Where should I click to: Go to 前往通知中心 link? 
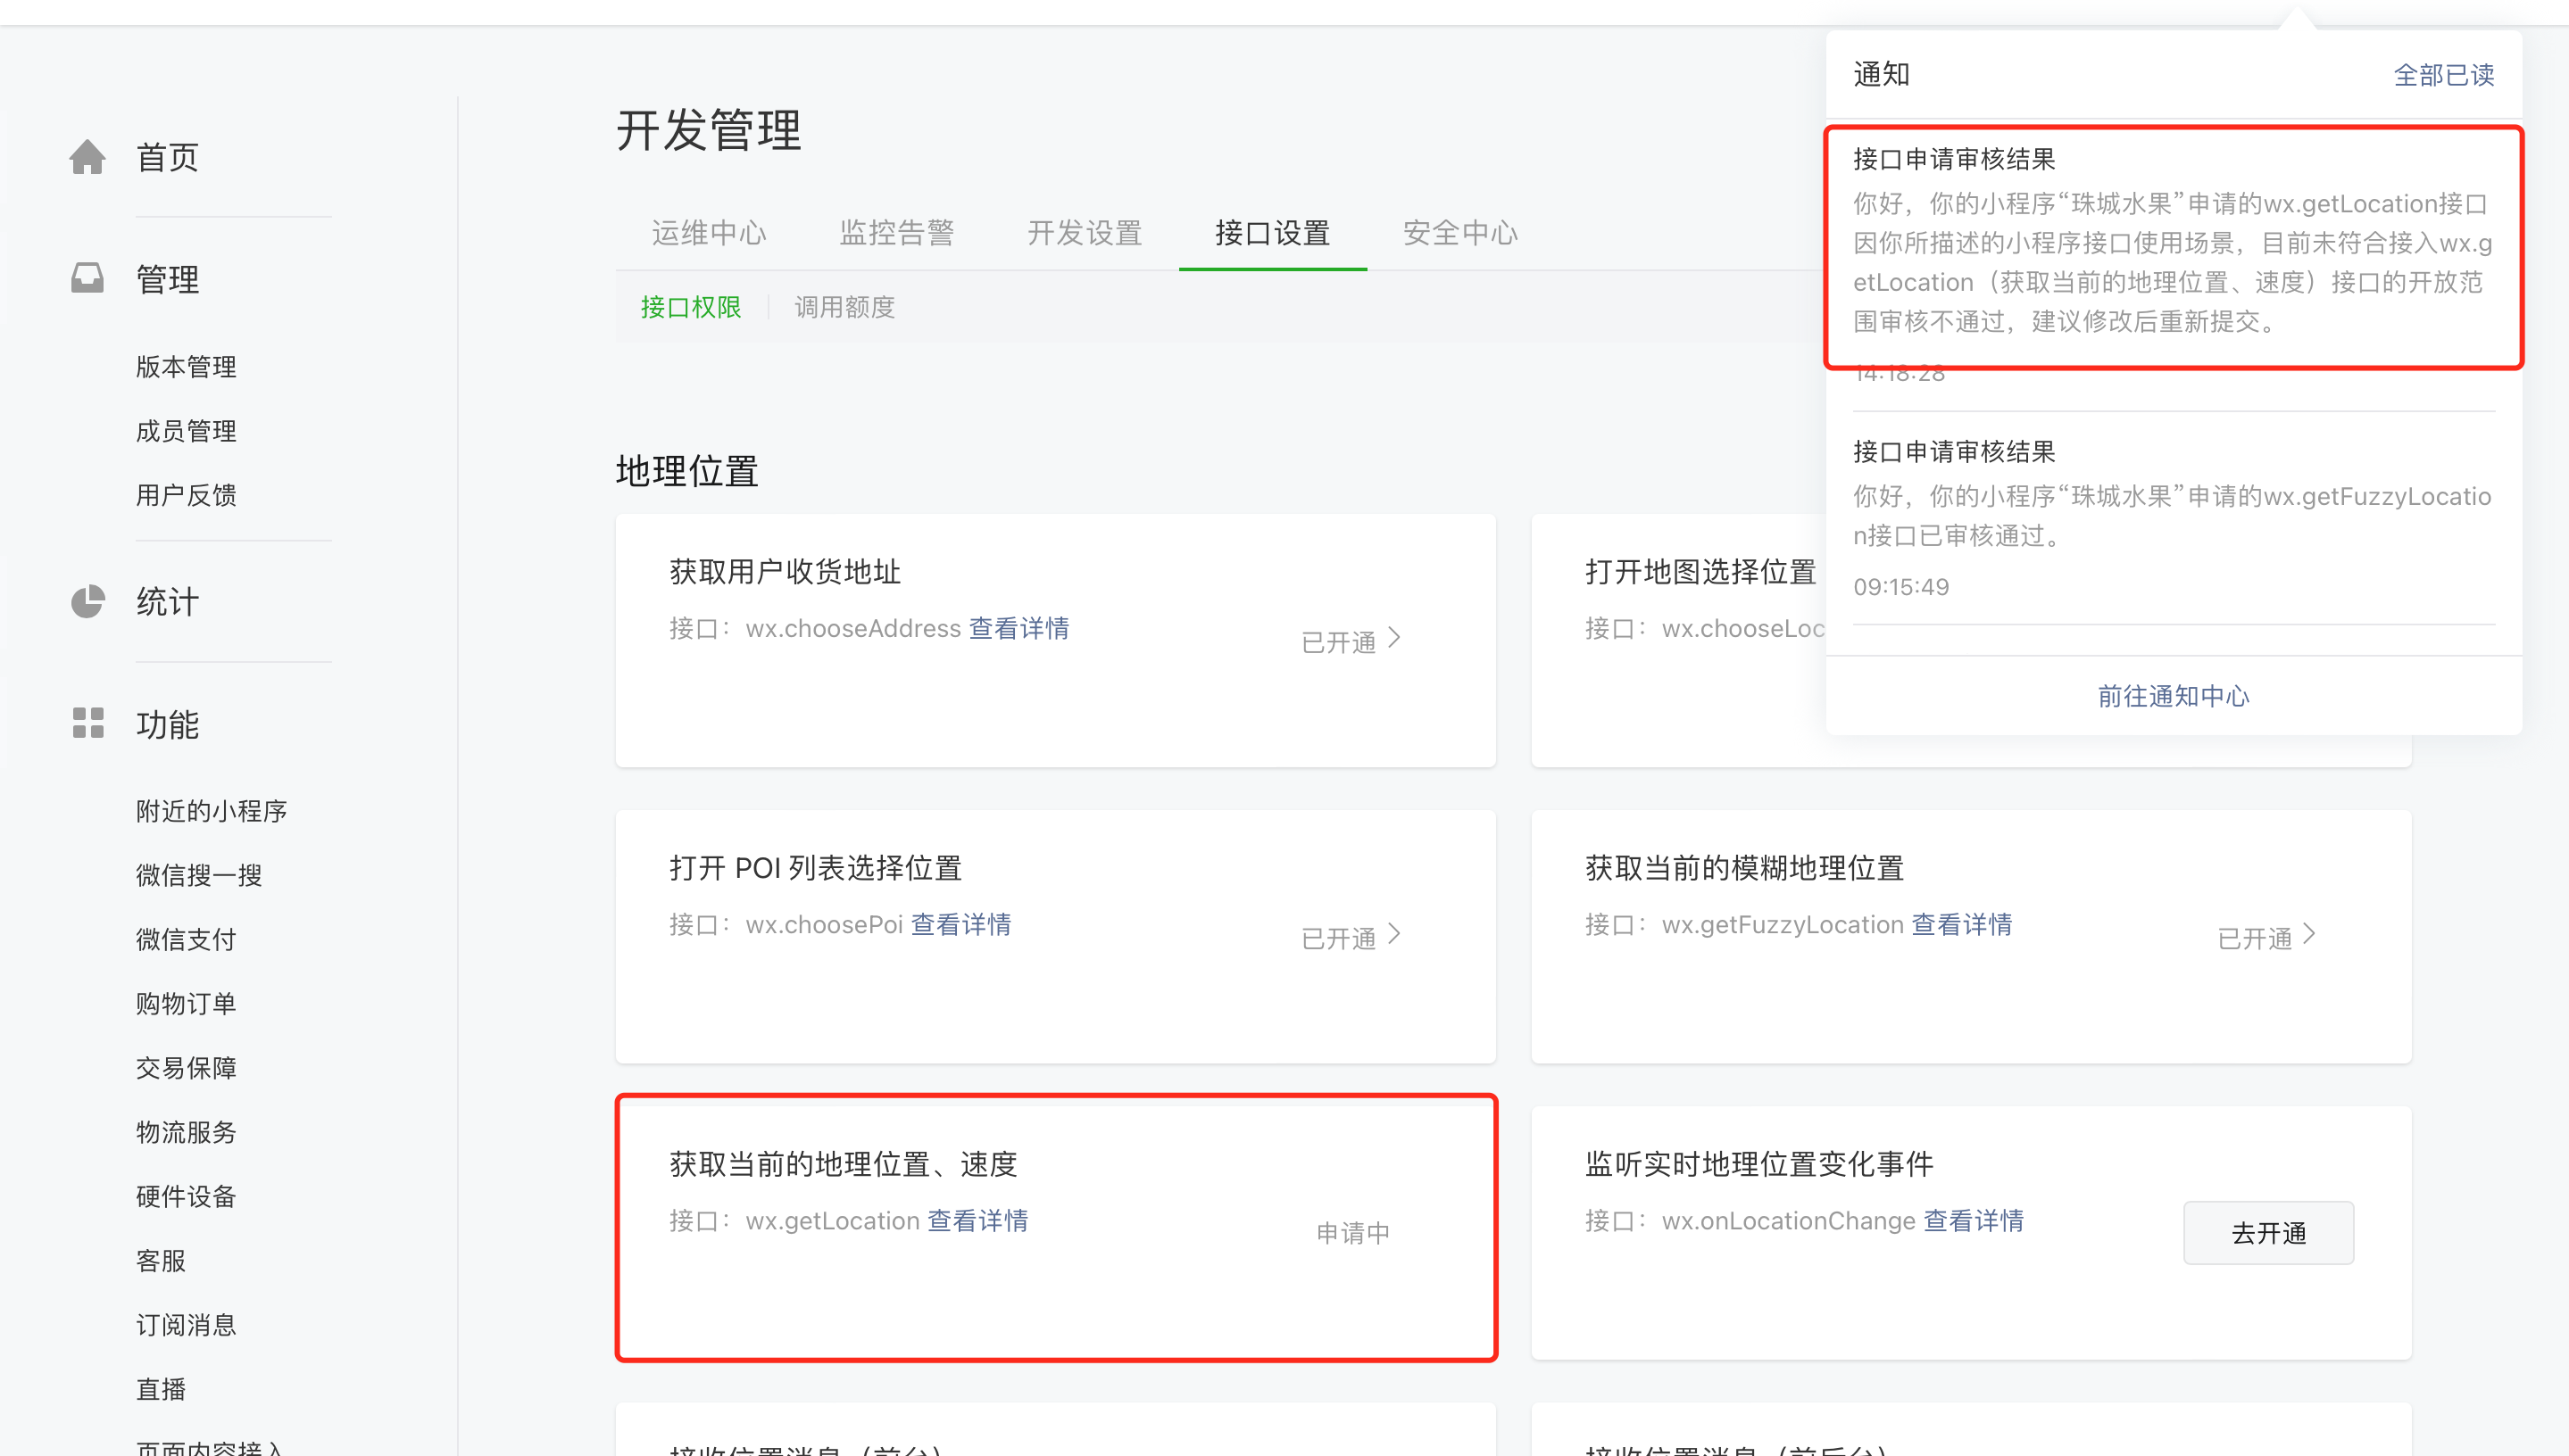tap(2173, 696)
